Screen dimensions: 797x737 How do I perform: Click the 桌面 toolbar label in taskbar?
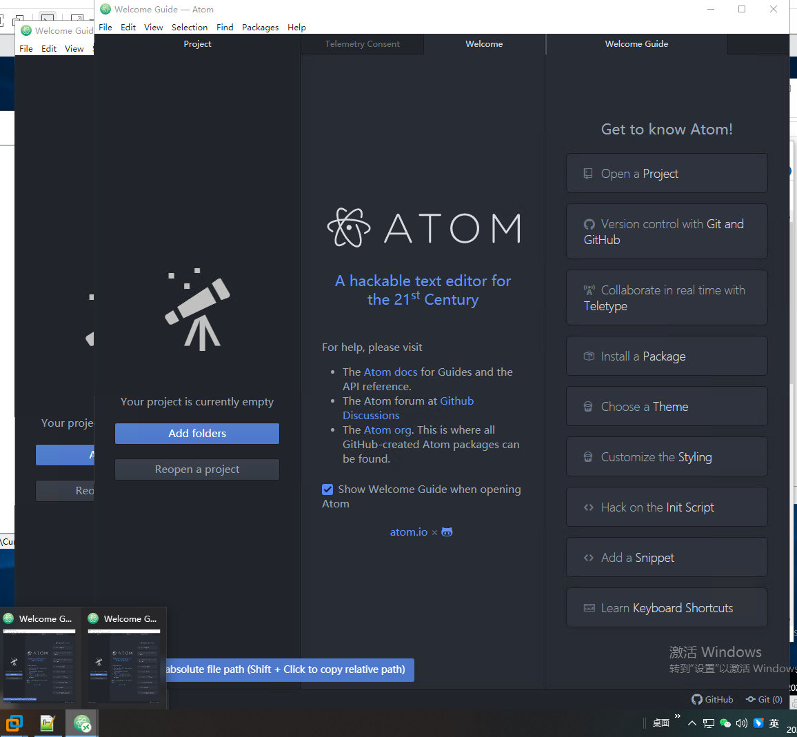660,723
